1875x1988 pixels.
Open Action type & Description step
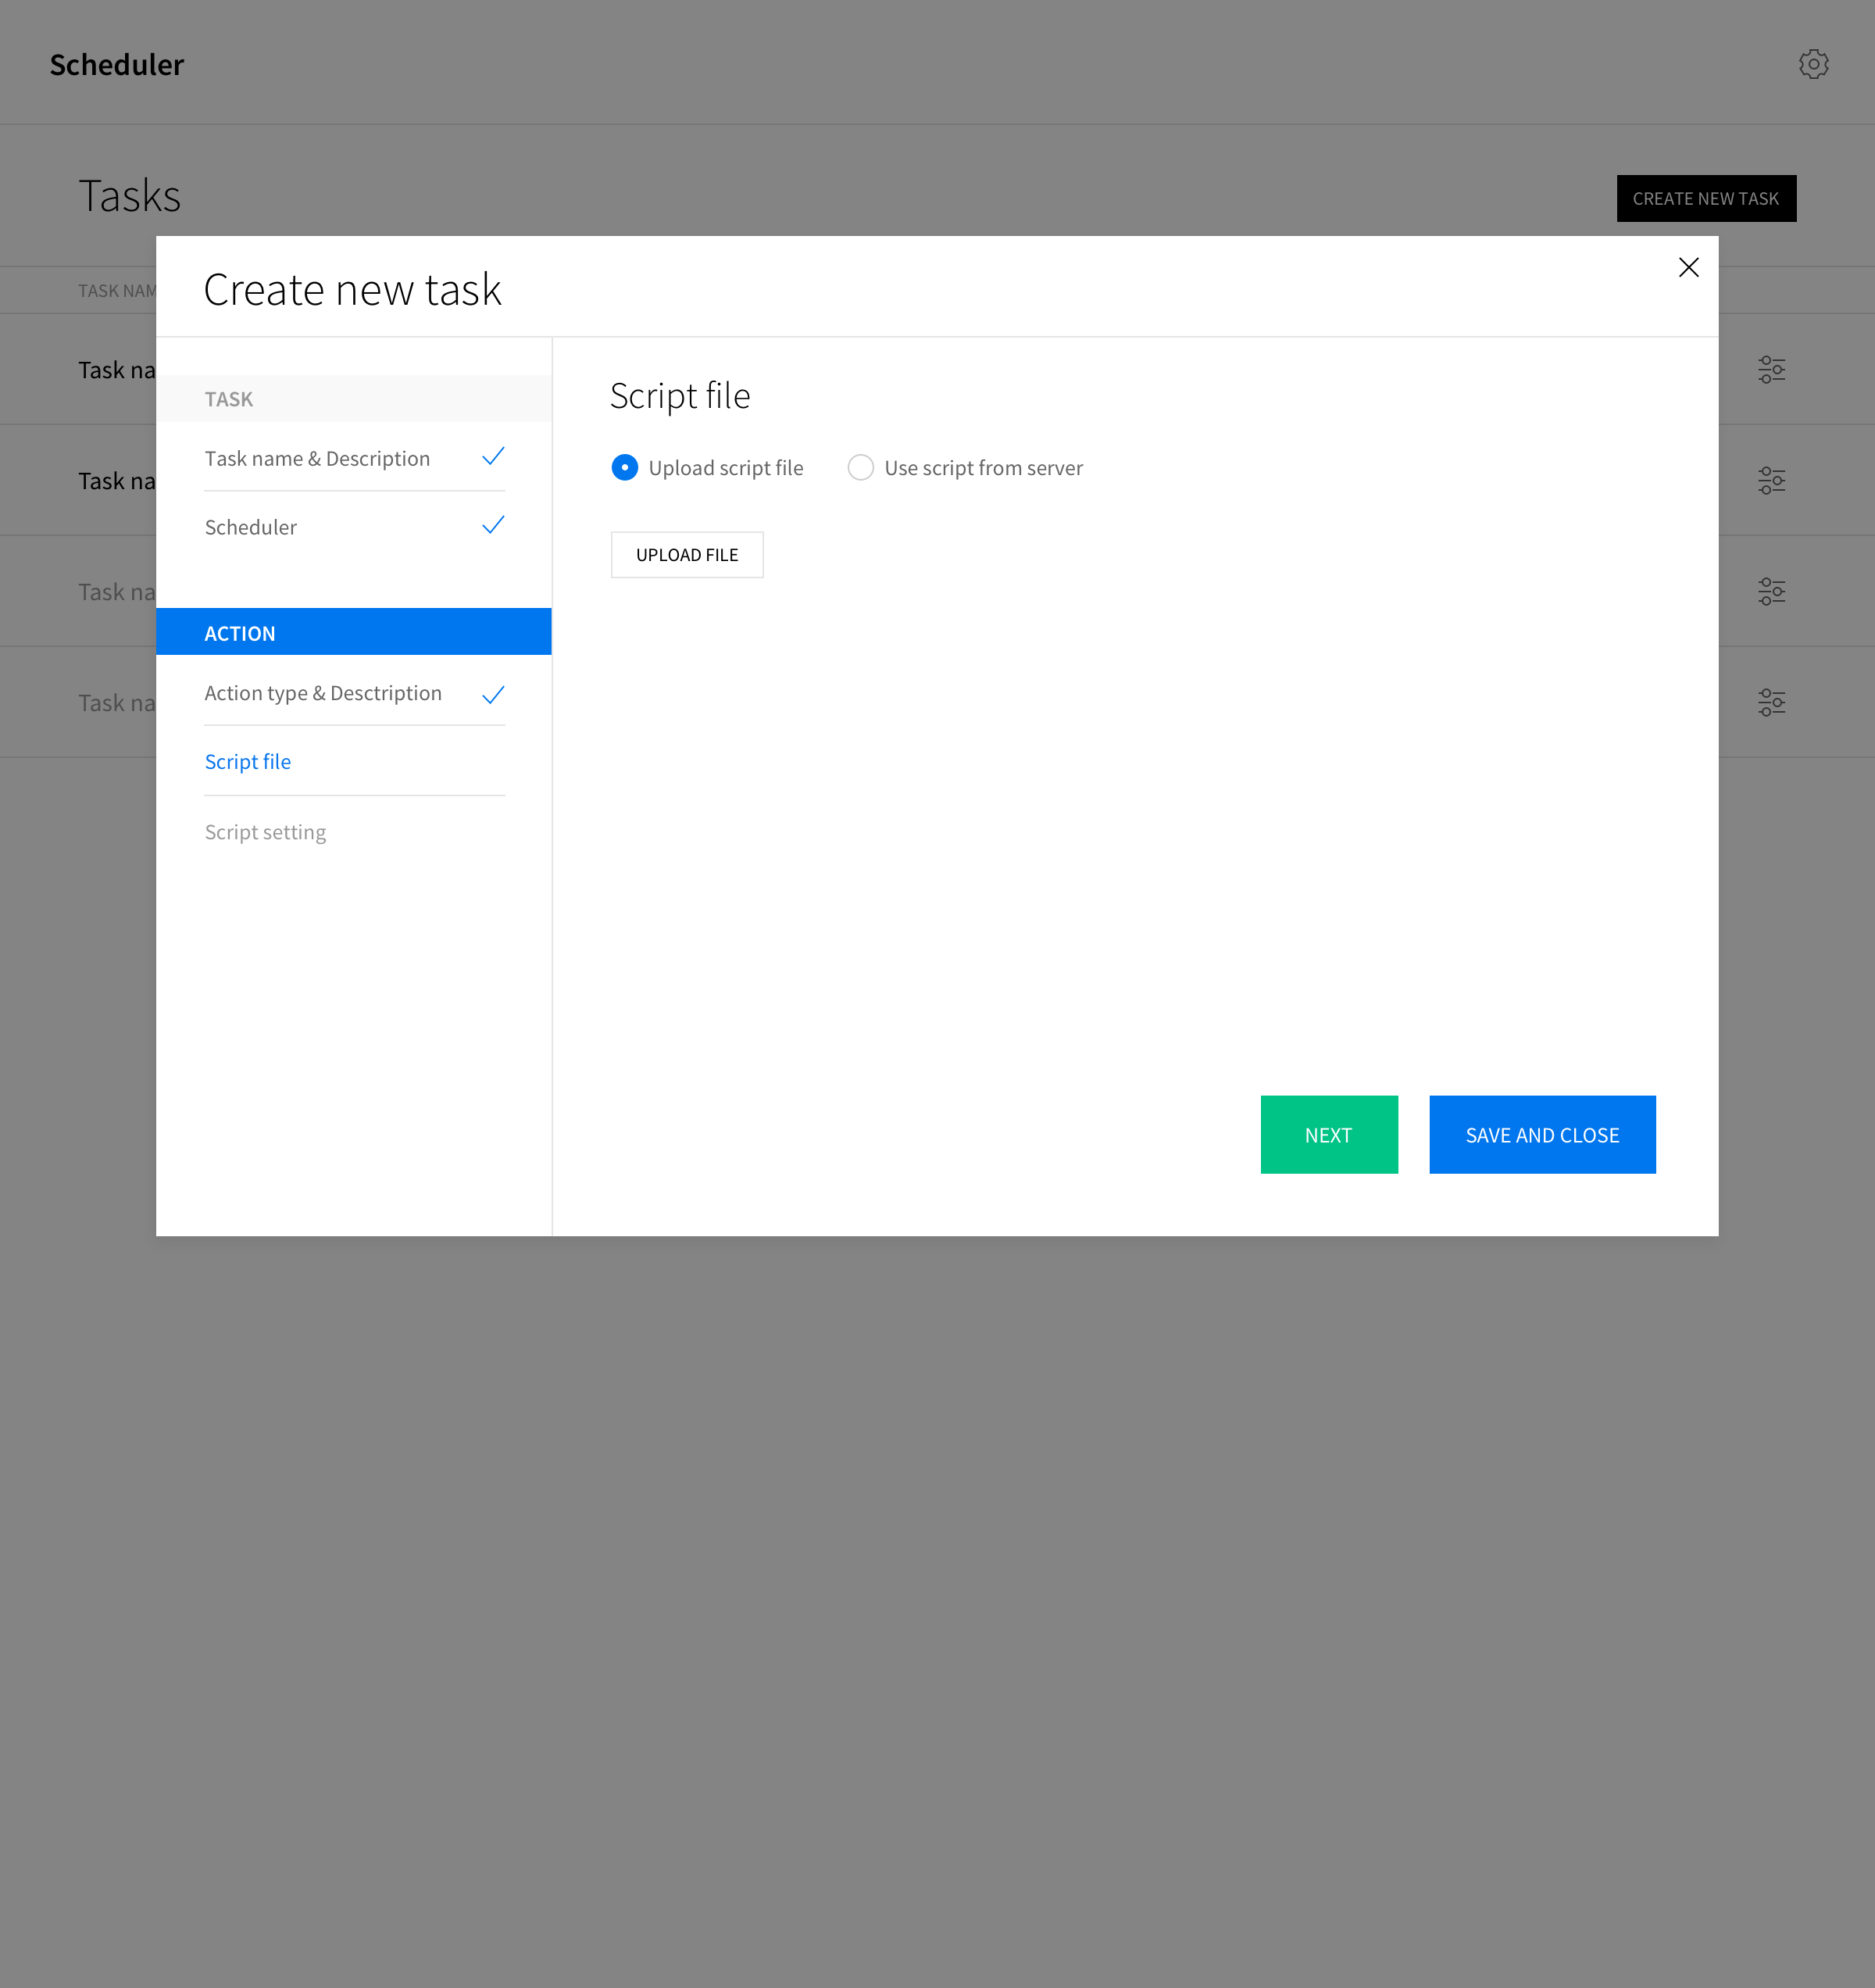323,694
